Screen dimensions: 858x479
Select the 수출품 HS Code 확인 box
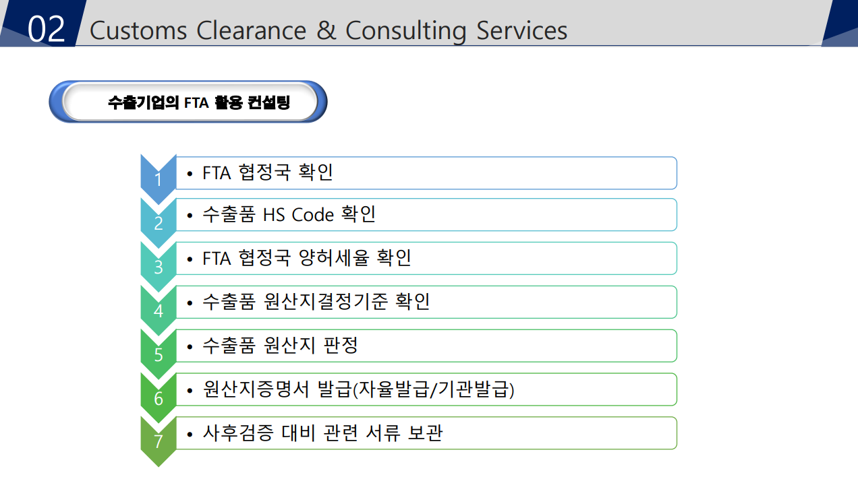coord(426,214)
